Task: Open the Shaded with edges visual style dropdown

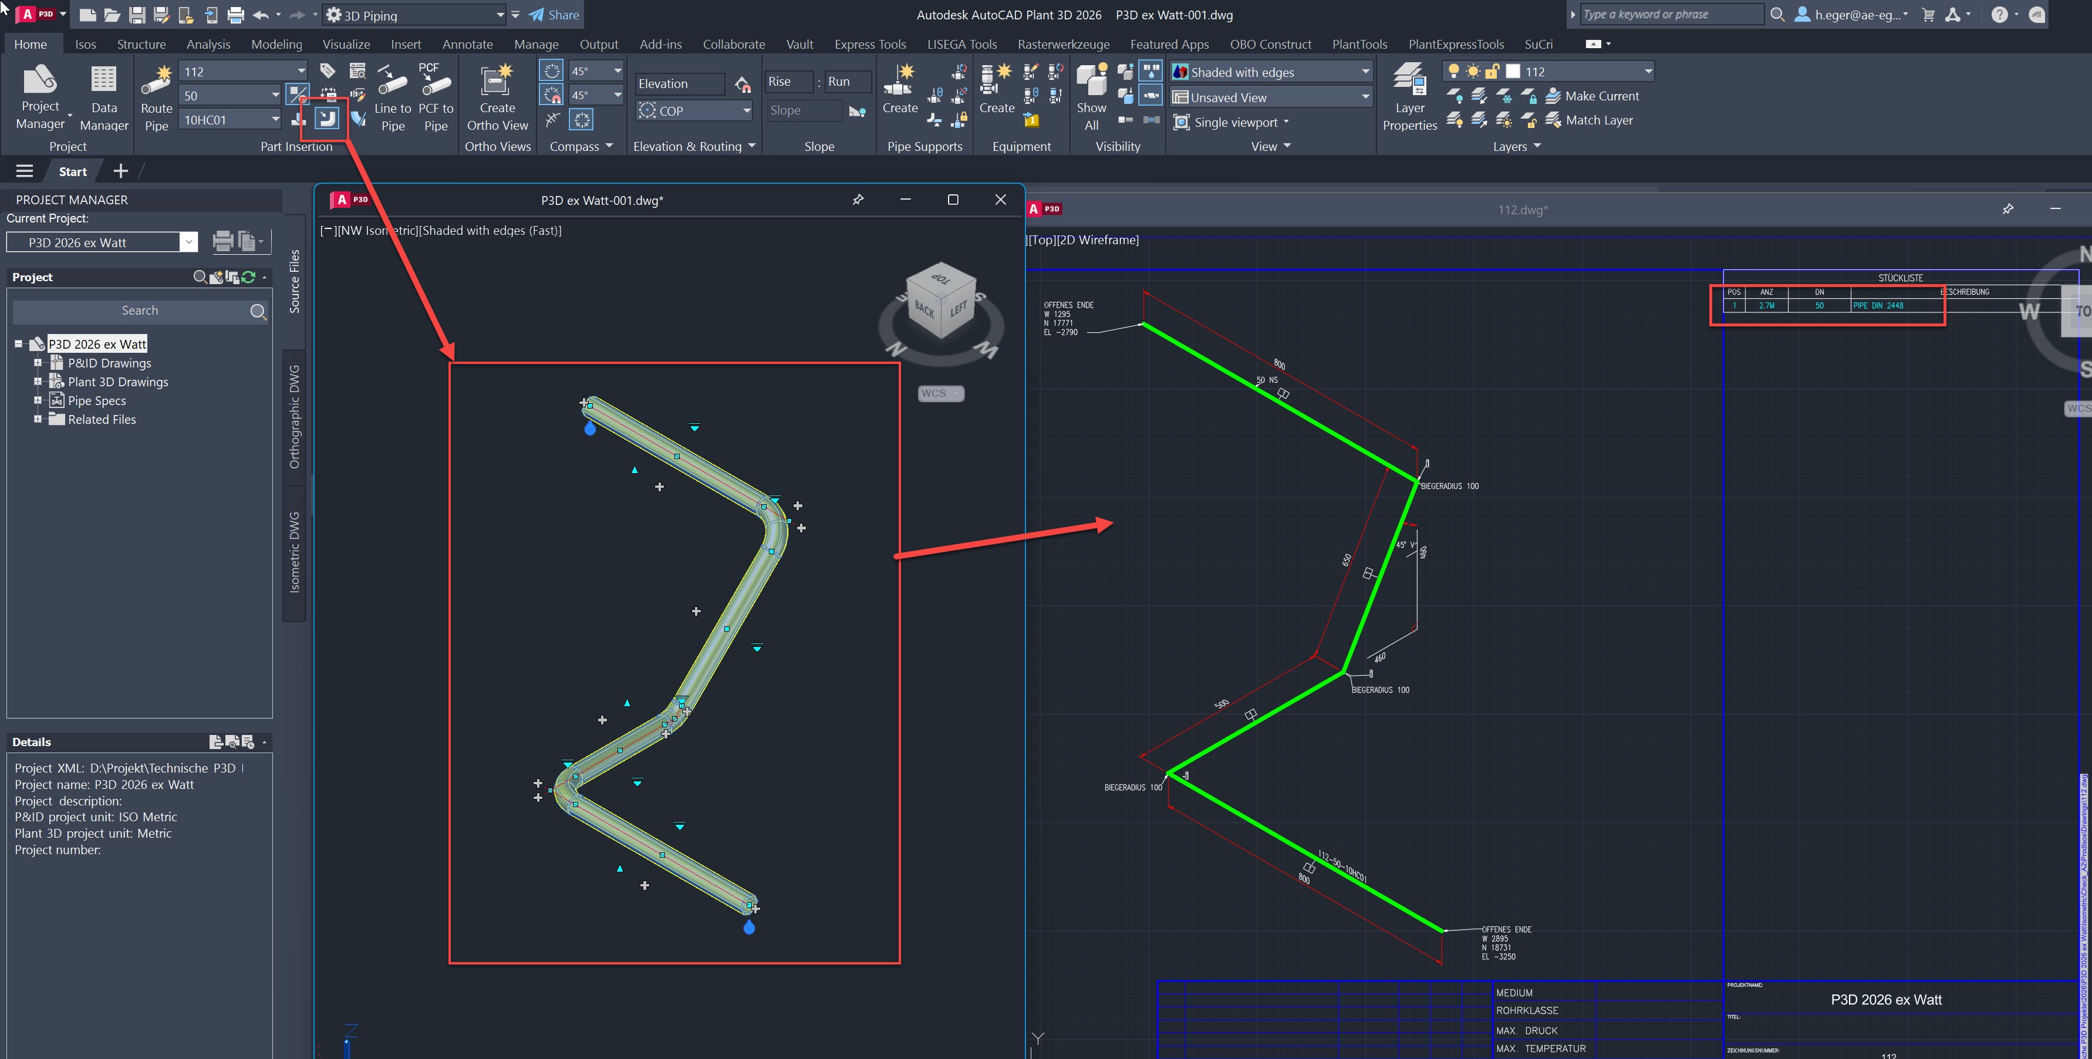Action: coord(1365,72)
